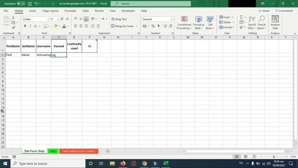Switch to the Developer tab
The width and height of the screenshot is (298, 168).
128,11
